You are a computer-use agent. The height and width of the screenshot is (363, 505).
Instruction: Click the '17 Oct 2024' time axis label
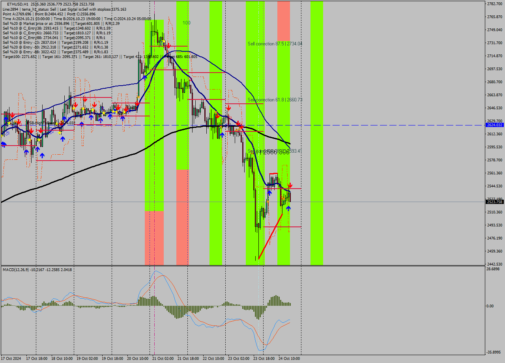pos(11,359)
